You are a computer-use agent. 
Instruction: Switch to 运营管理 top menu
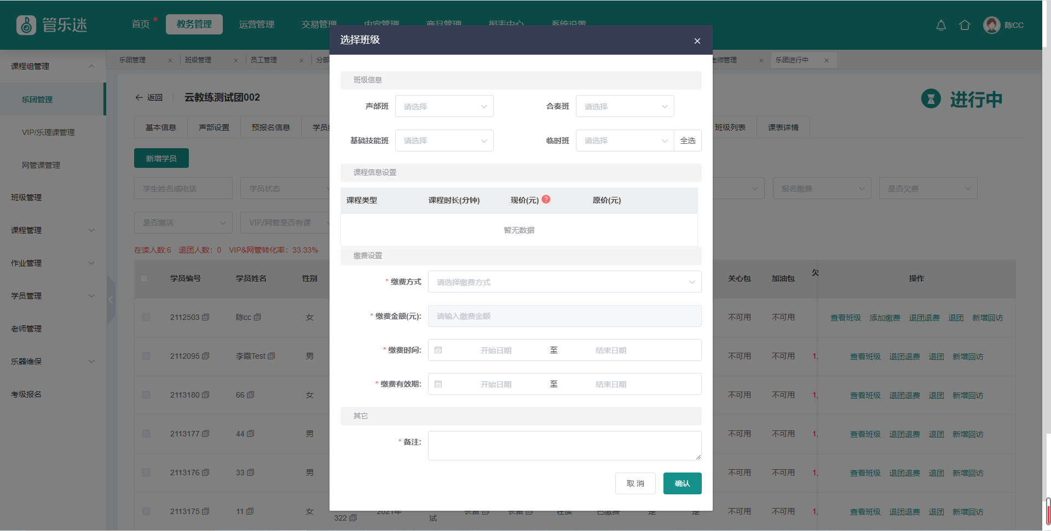256,25
